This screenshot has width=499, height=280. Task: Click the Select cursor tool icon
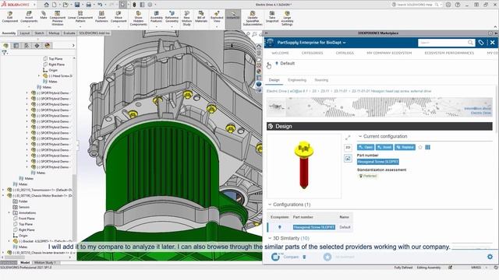tap(123, 5)
